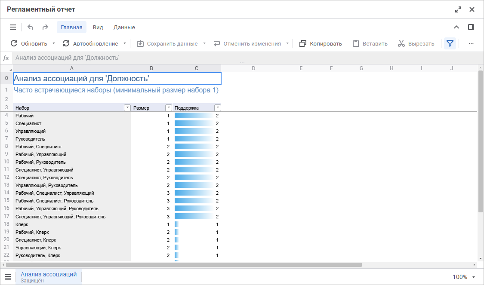This screenshot has width=484, height=285.
Task: Select the title cell 'Анализ ассоциаций для Должность'
Action: (x=117, y=78)
